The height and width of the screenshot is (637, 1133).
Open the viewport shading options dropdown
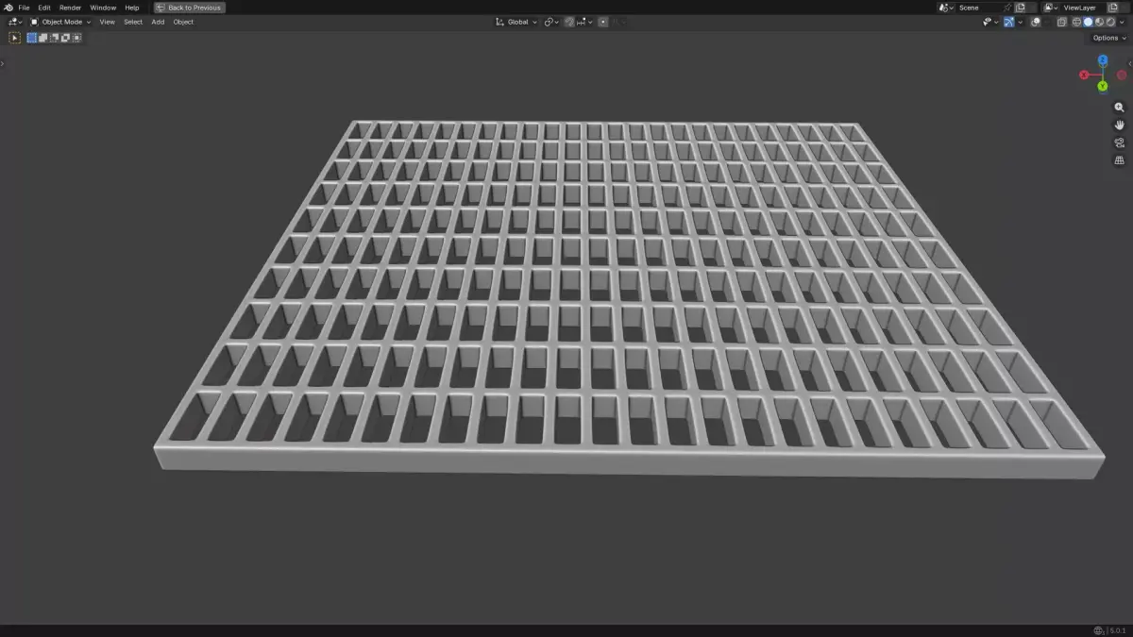pyautogui.click(x=1122, y=22)
